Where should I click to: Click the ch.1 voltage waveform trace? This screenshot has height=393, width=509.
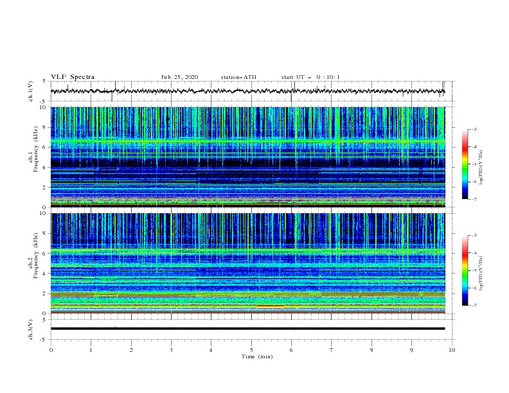pos(247,91)
